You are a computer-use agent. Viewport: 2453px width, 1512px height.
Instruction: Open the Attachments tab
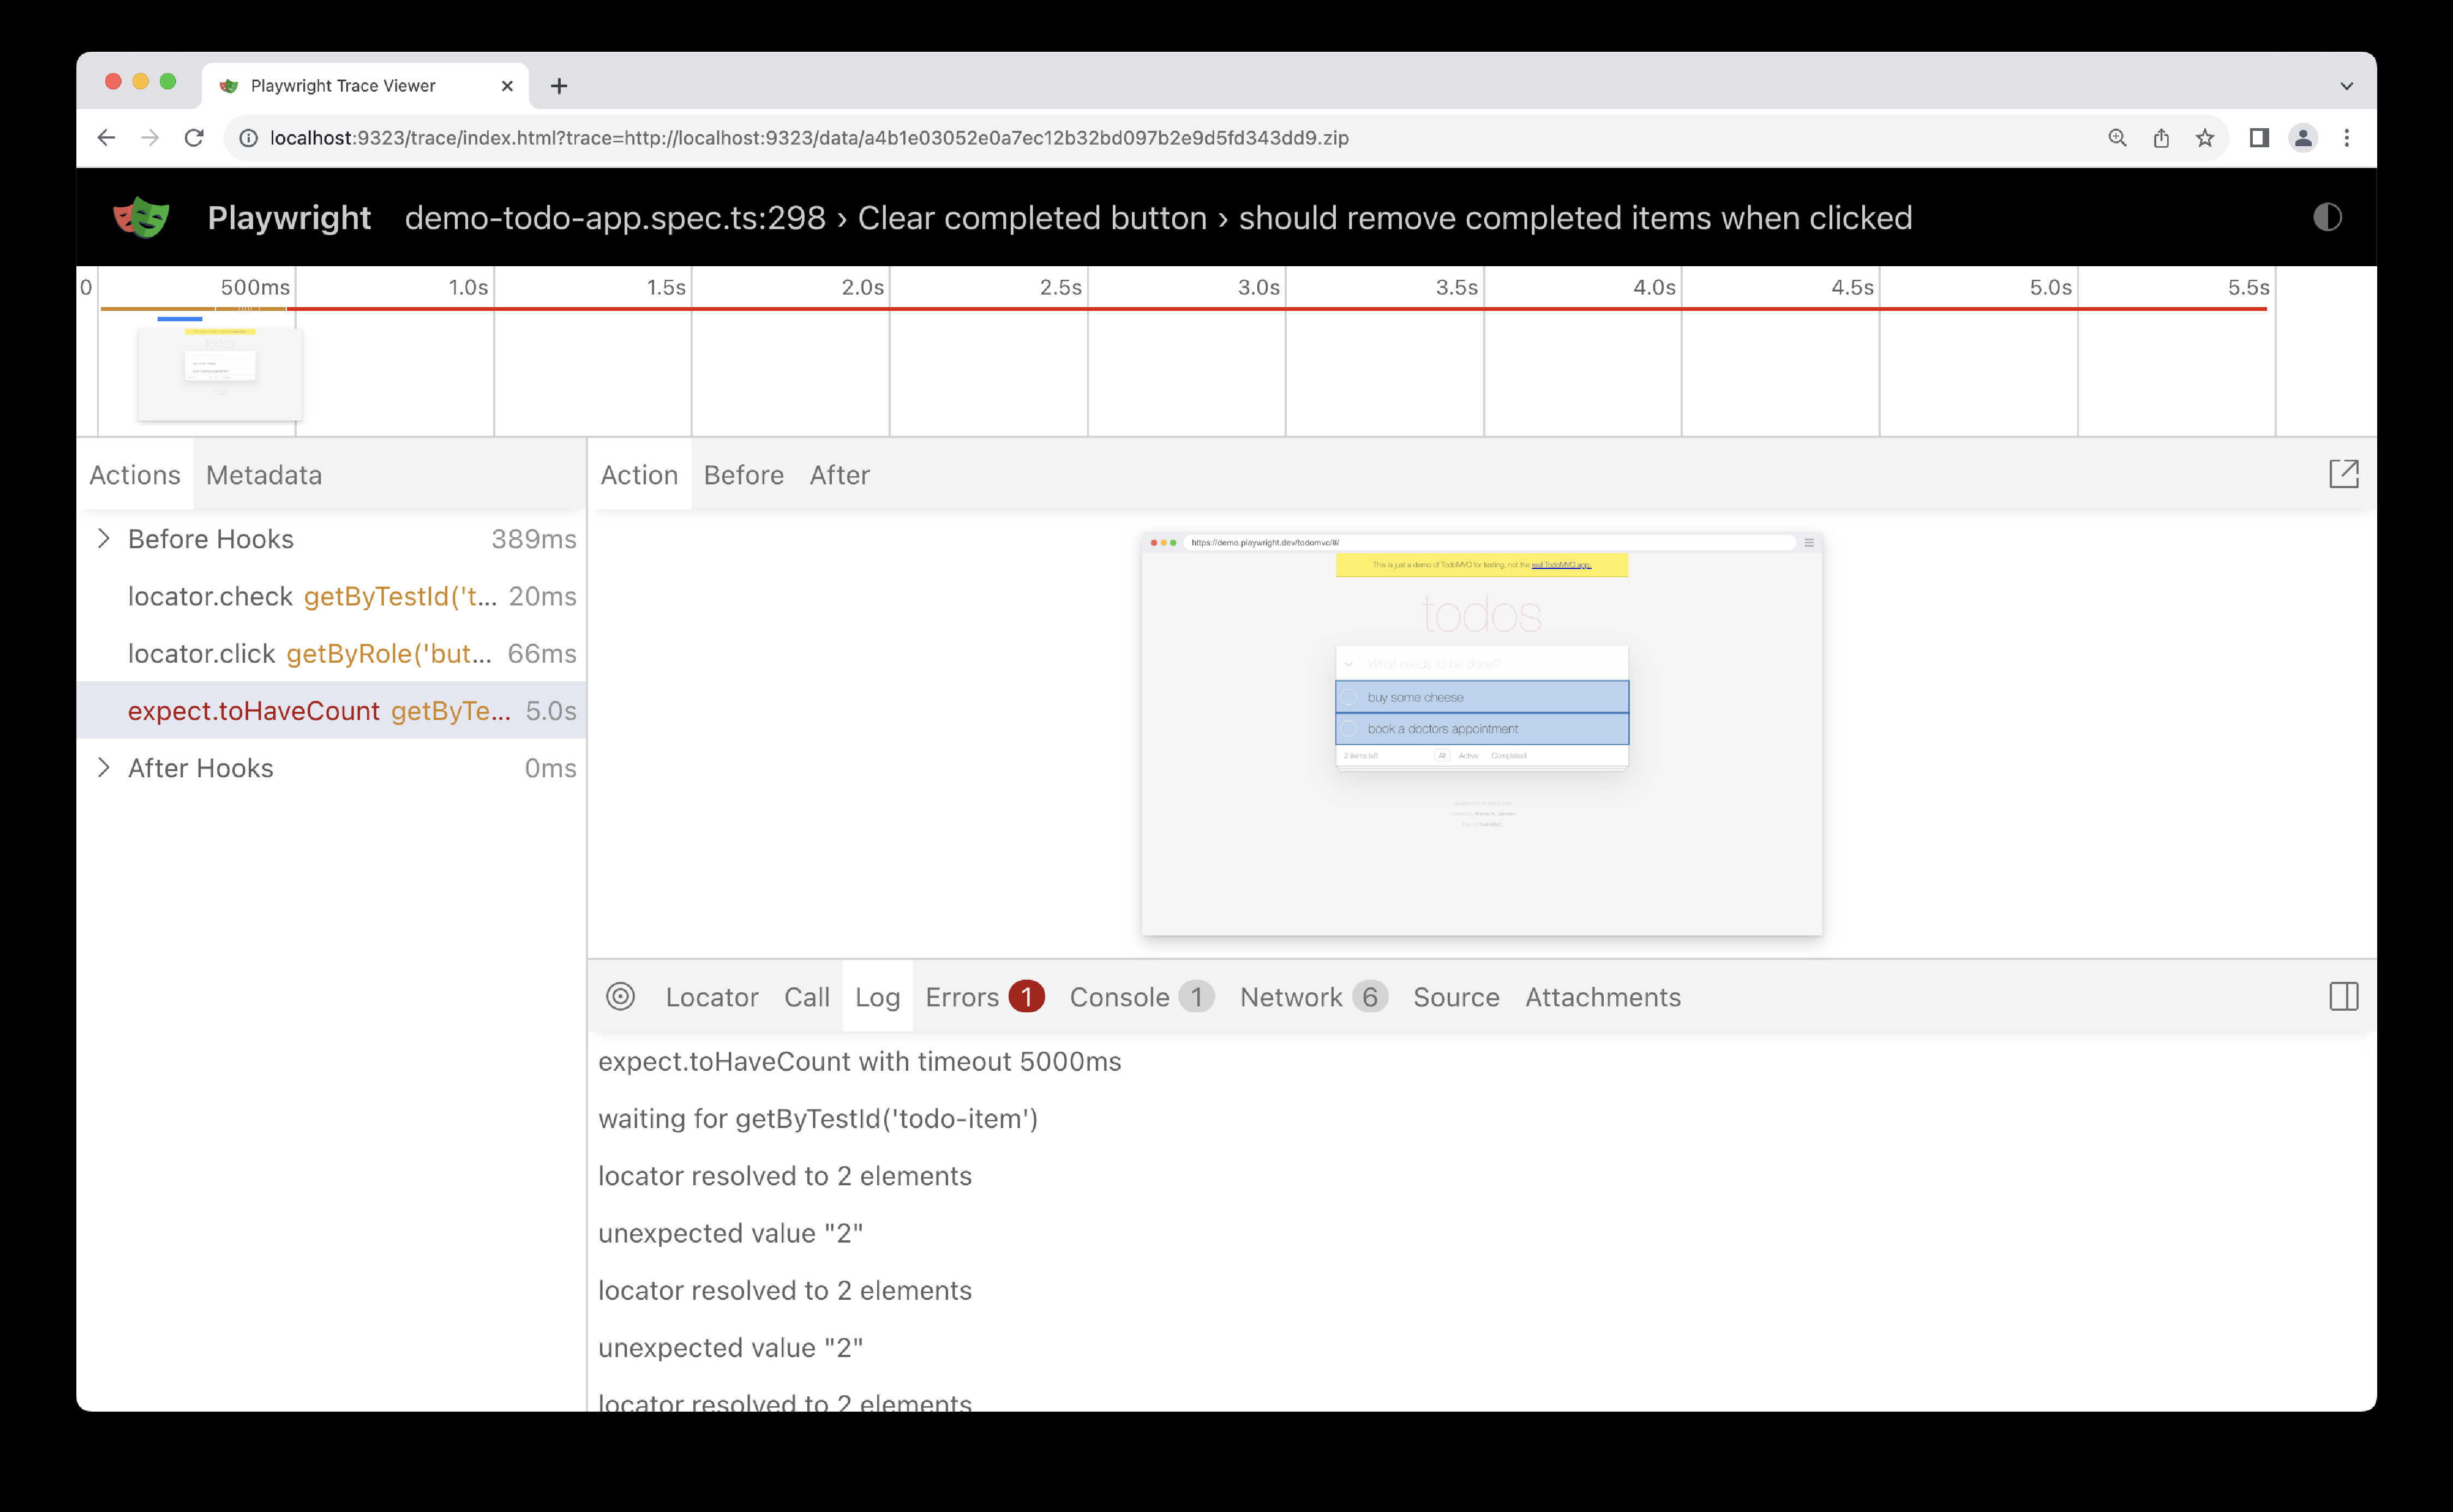click(1603, 997)
